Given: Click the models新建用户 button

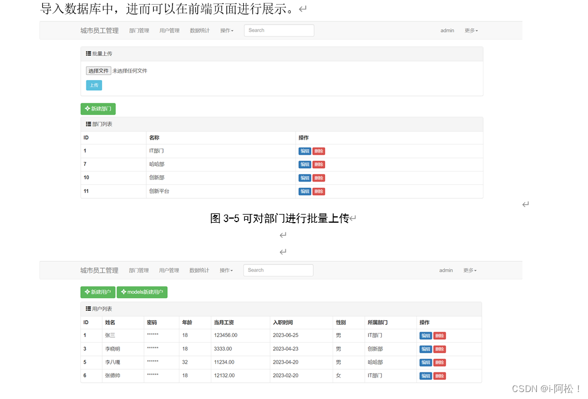Looking at the screenshot, I should pyautogui.click(x=142, y=292).
